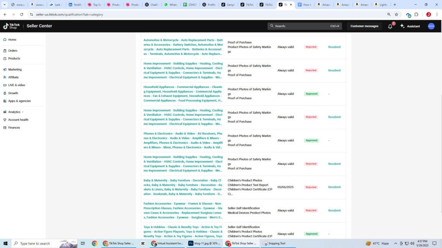Open Chrome three-dot menu

click(437, 14)
